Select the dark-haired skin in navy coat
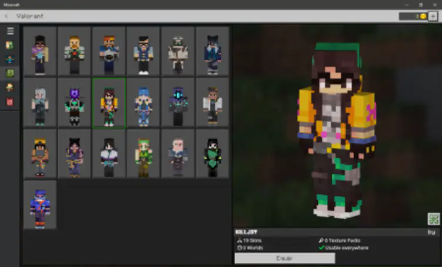 pyautogui.click(x=213, y=52)
